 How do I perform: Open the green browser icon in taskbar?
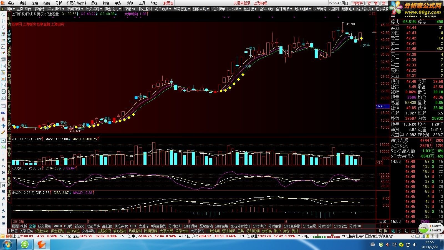[25, 245]
